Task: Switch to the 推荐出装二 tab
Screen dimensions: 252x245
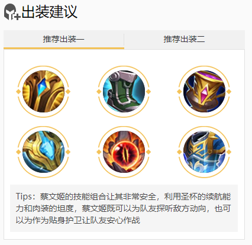Action: click(184, 39)
